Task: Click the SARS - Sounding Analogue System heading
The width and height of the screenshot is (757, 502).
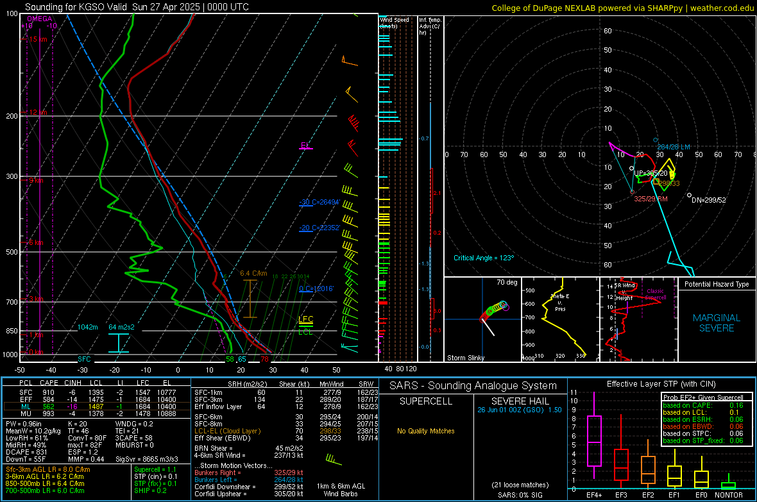Action: [x=473, y=386]
